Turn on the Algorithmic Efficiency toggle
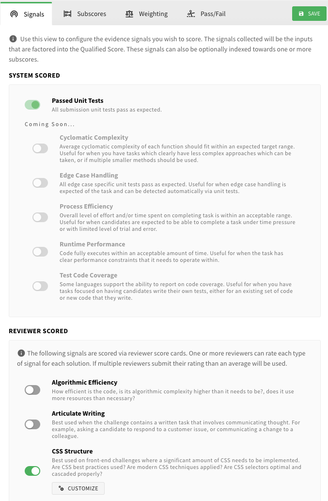 tap(32, 389)
